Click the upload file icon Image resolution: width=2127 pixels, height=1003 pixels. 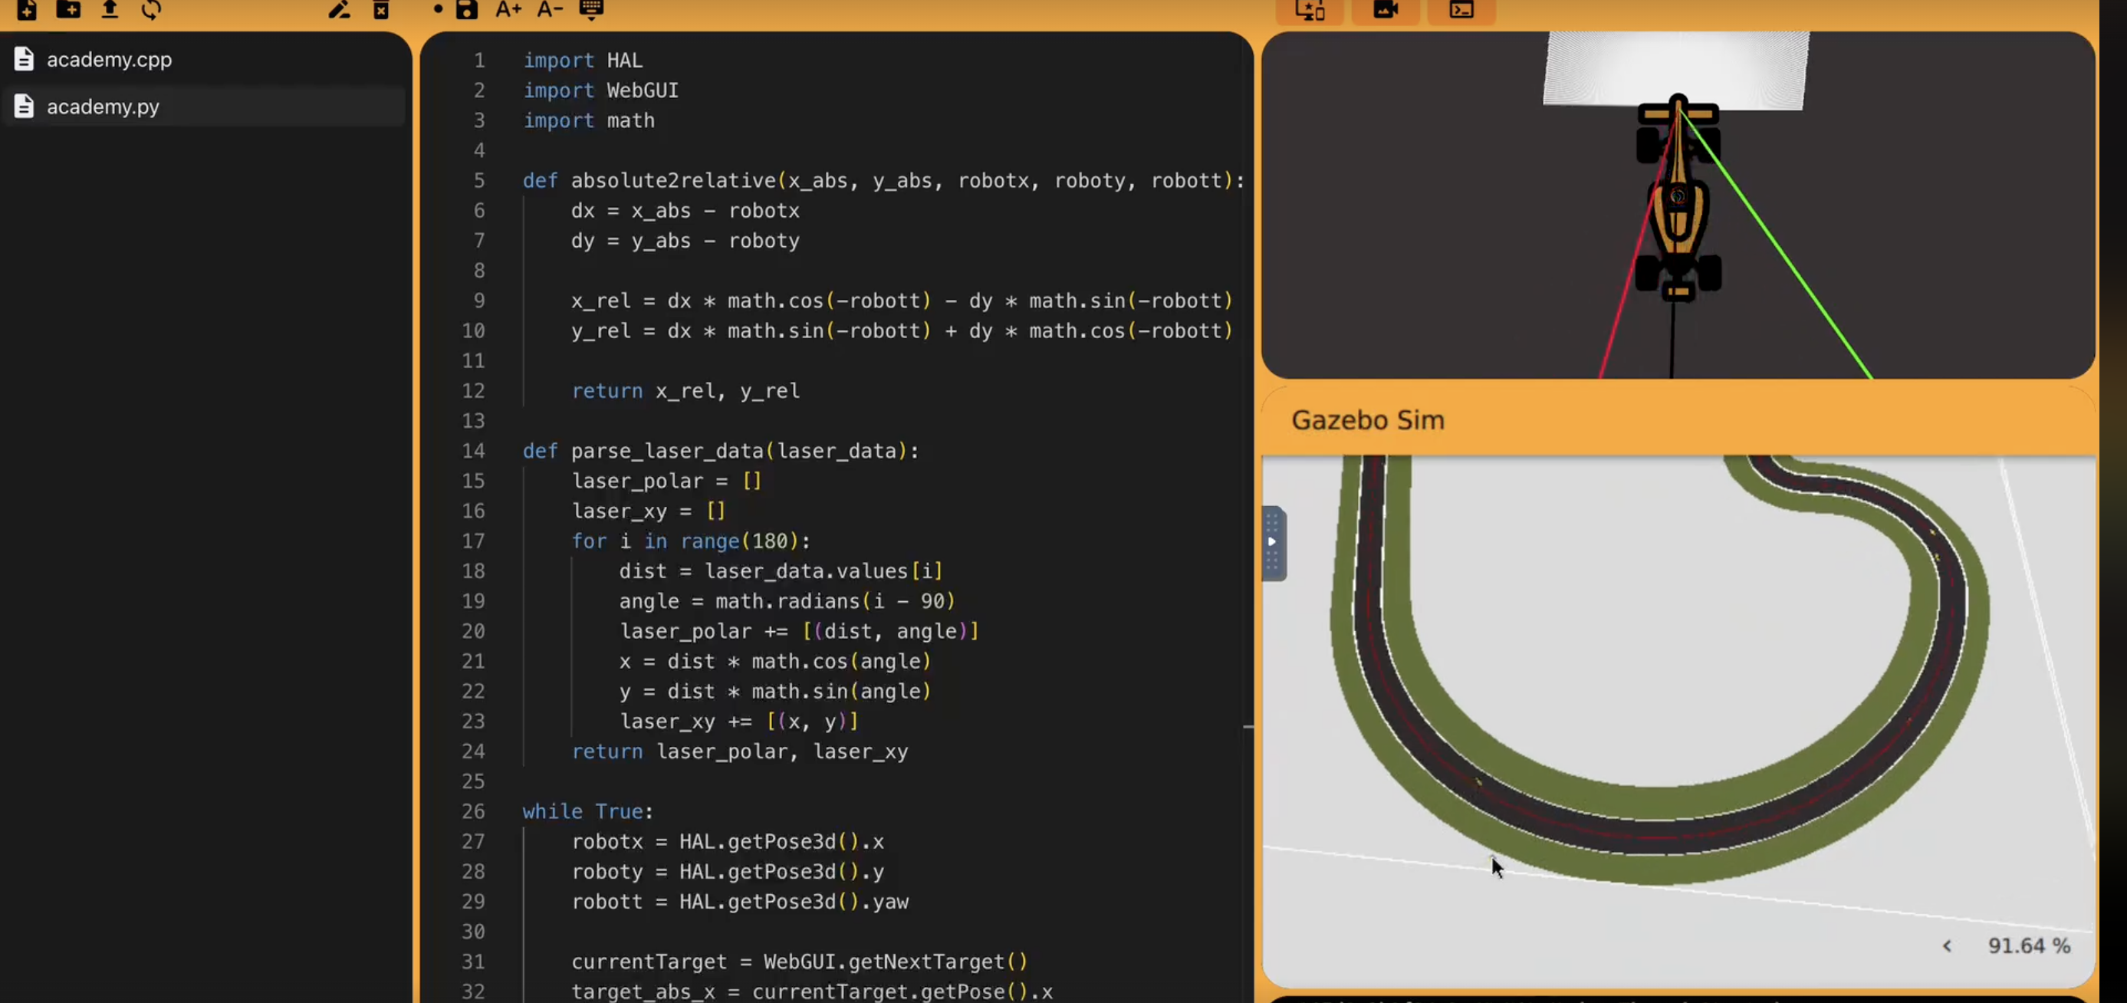(109, 9)
